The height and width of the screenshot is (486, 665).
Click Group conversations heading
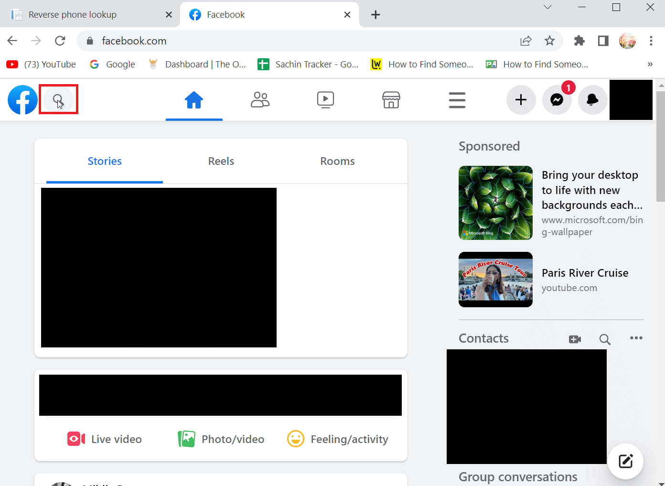(518, 477)
